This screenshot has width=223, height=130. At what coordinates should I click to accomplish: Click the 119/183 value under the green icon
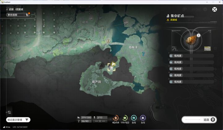click(125, 123)
